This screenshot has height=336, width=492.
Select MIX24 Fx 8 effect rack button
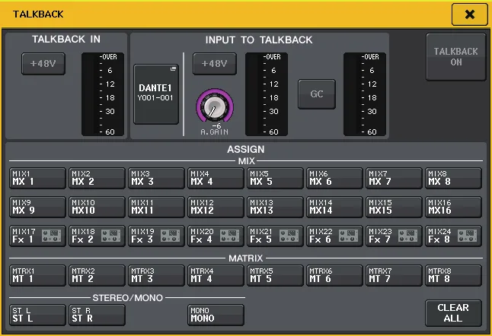pos(453,236)
